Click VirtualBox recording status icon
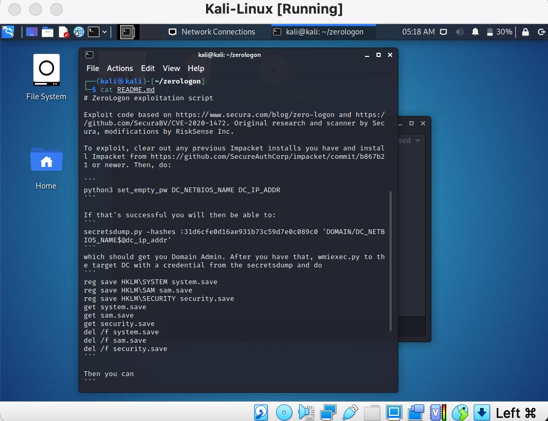 tap(416, 412)
